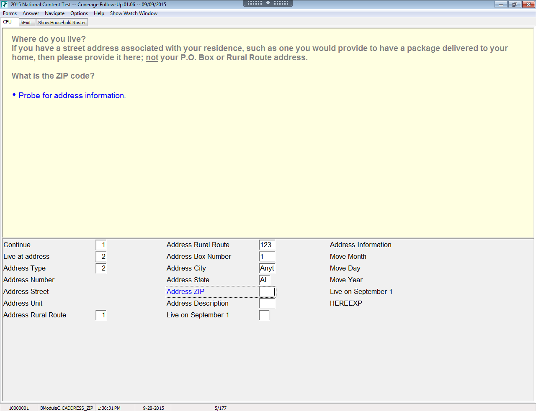Click the Address Street label
The width and height of the screenshot is (536, 411).
click(26, 292)
